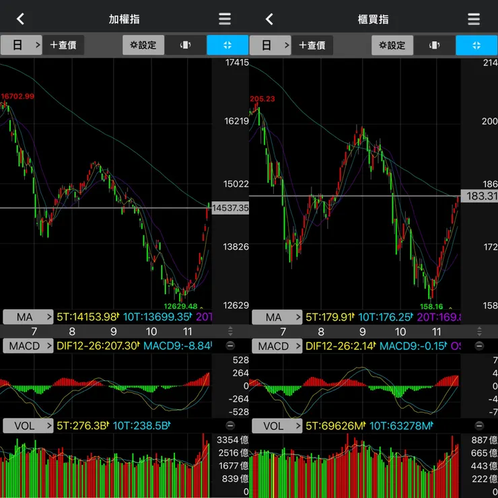Open hamburger menu on 櫃買指 panel
The height and width of the screenshot is (498, 498).
474,19
